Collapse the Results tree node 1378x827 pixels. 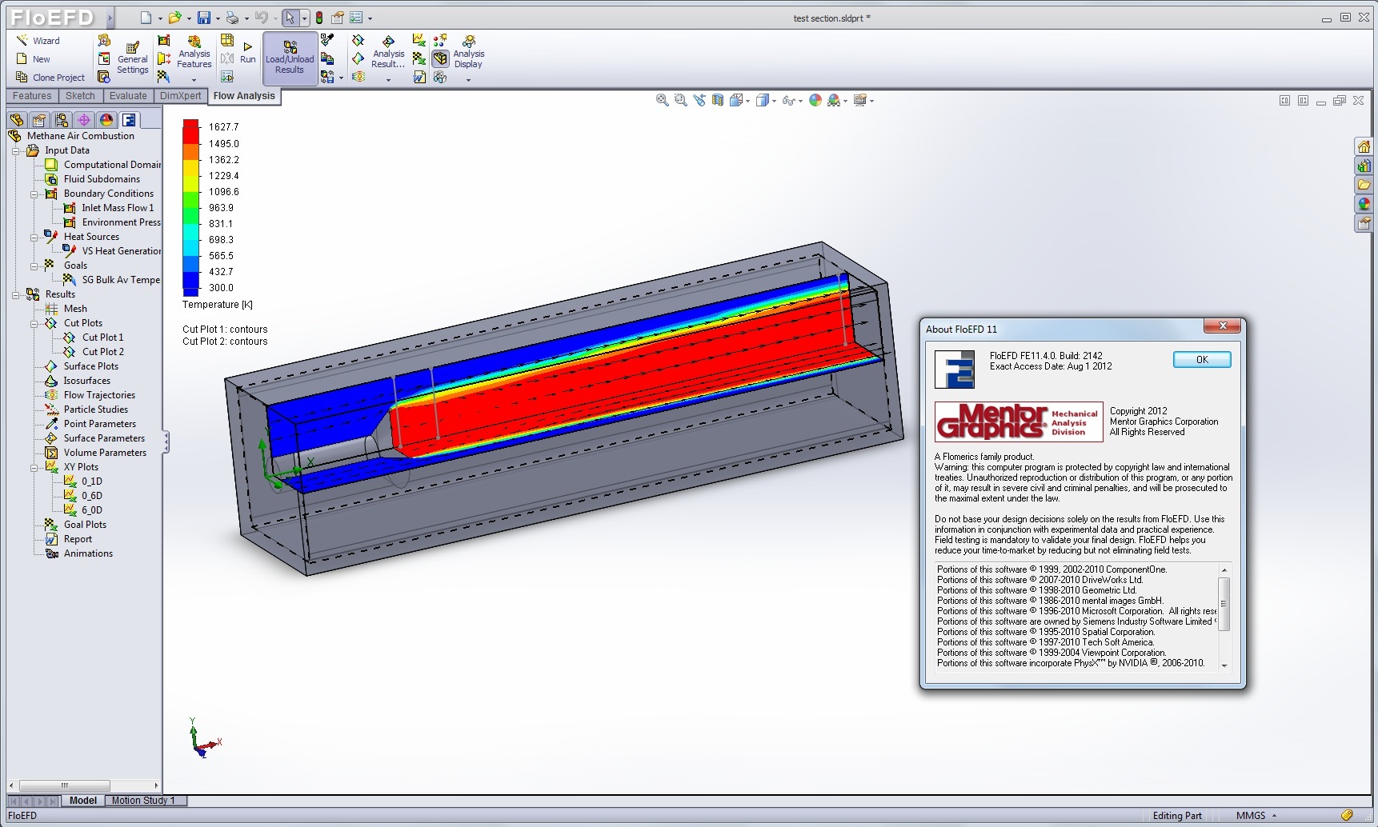point(15,294)
